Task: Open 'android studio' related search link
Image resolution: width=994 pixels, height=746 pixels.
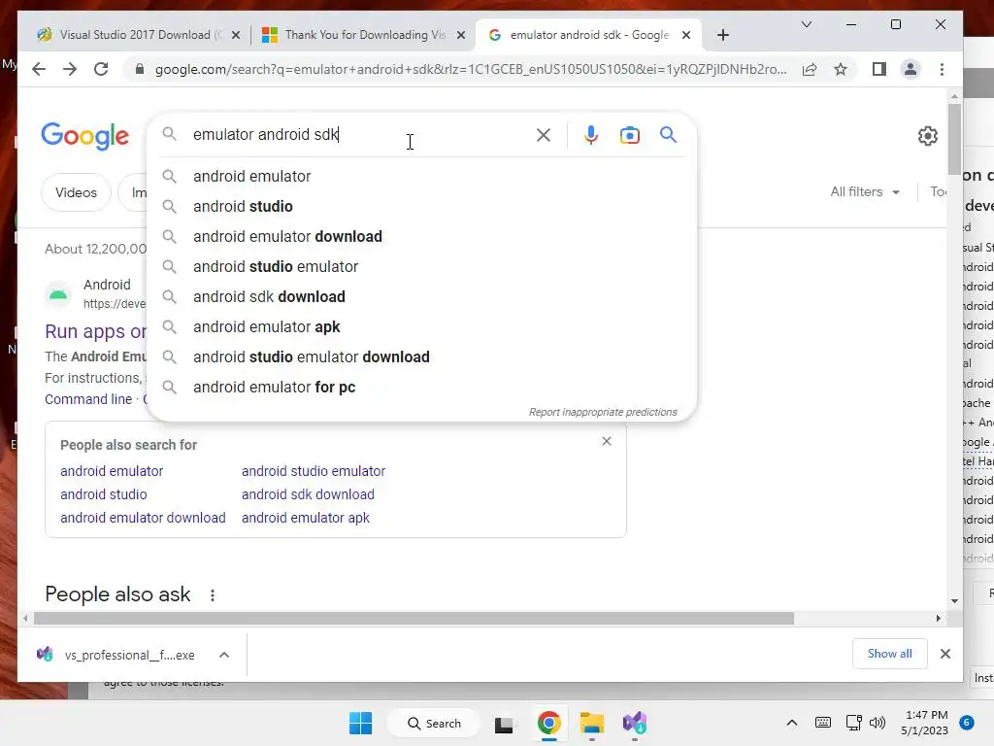Action: (103, 494)
